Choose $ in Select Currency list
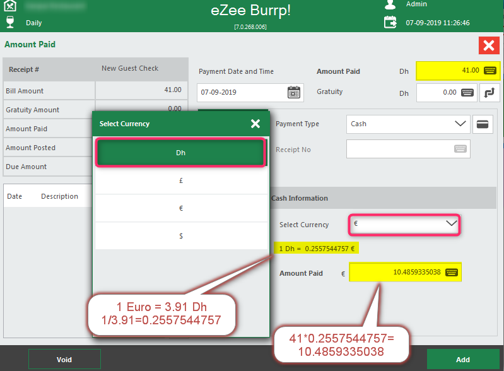 181,236
